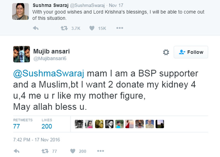Open Sushma Swaraj's profile picture
Viewport: 220px width, 157px height.
20,11
